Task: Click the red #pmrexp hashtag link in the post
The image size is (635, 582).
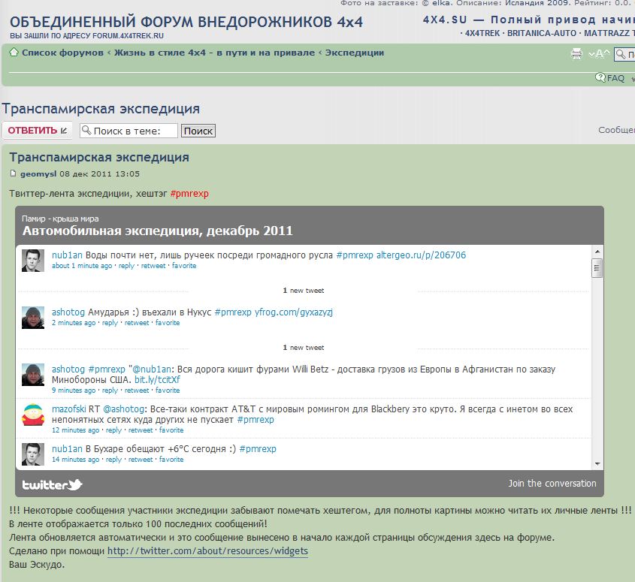Action: tap(189, 194)
